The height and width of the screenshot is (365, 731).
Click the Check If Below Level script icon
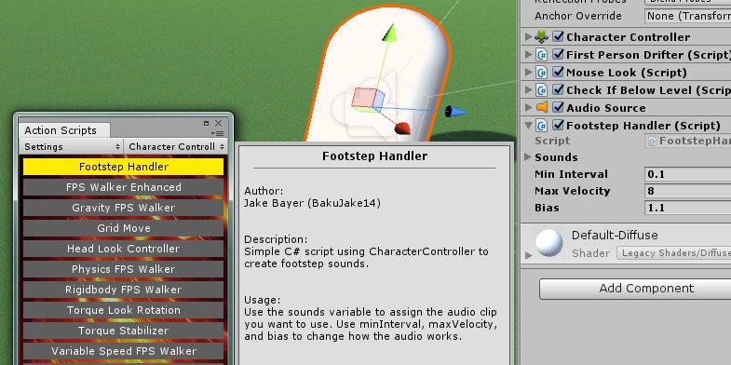pos(541,90)
